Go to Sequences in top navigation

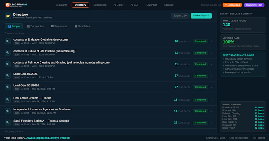tap(100, 5)
